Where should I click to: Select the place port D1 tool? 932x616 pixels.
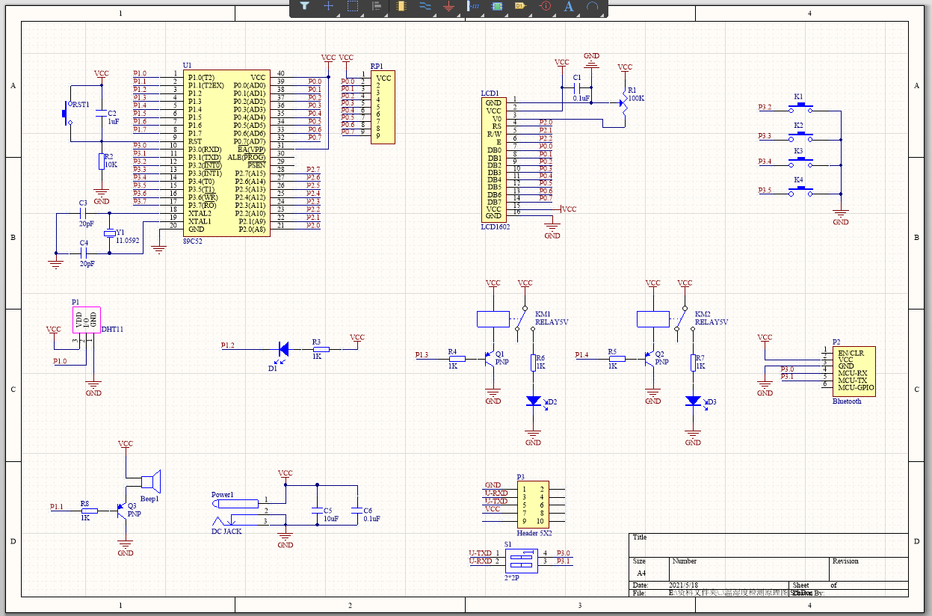521,6
